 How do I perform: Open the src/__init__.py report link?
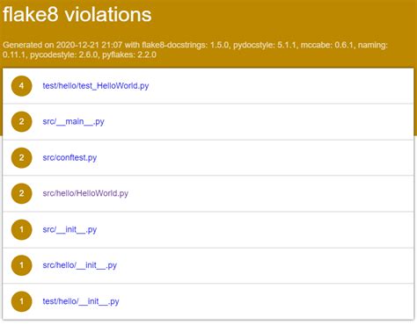point(69,229)
